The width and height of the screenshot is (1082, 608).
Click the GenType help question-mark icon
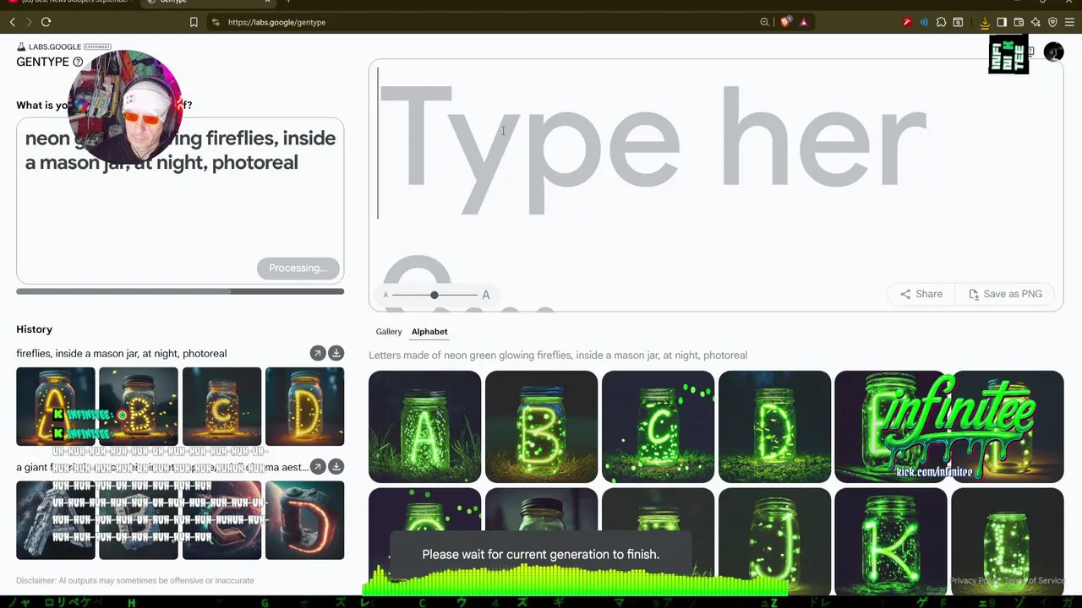pos(78,62)
